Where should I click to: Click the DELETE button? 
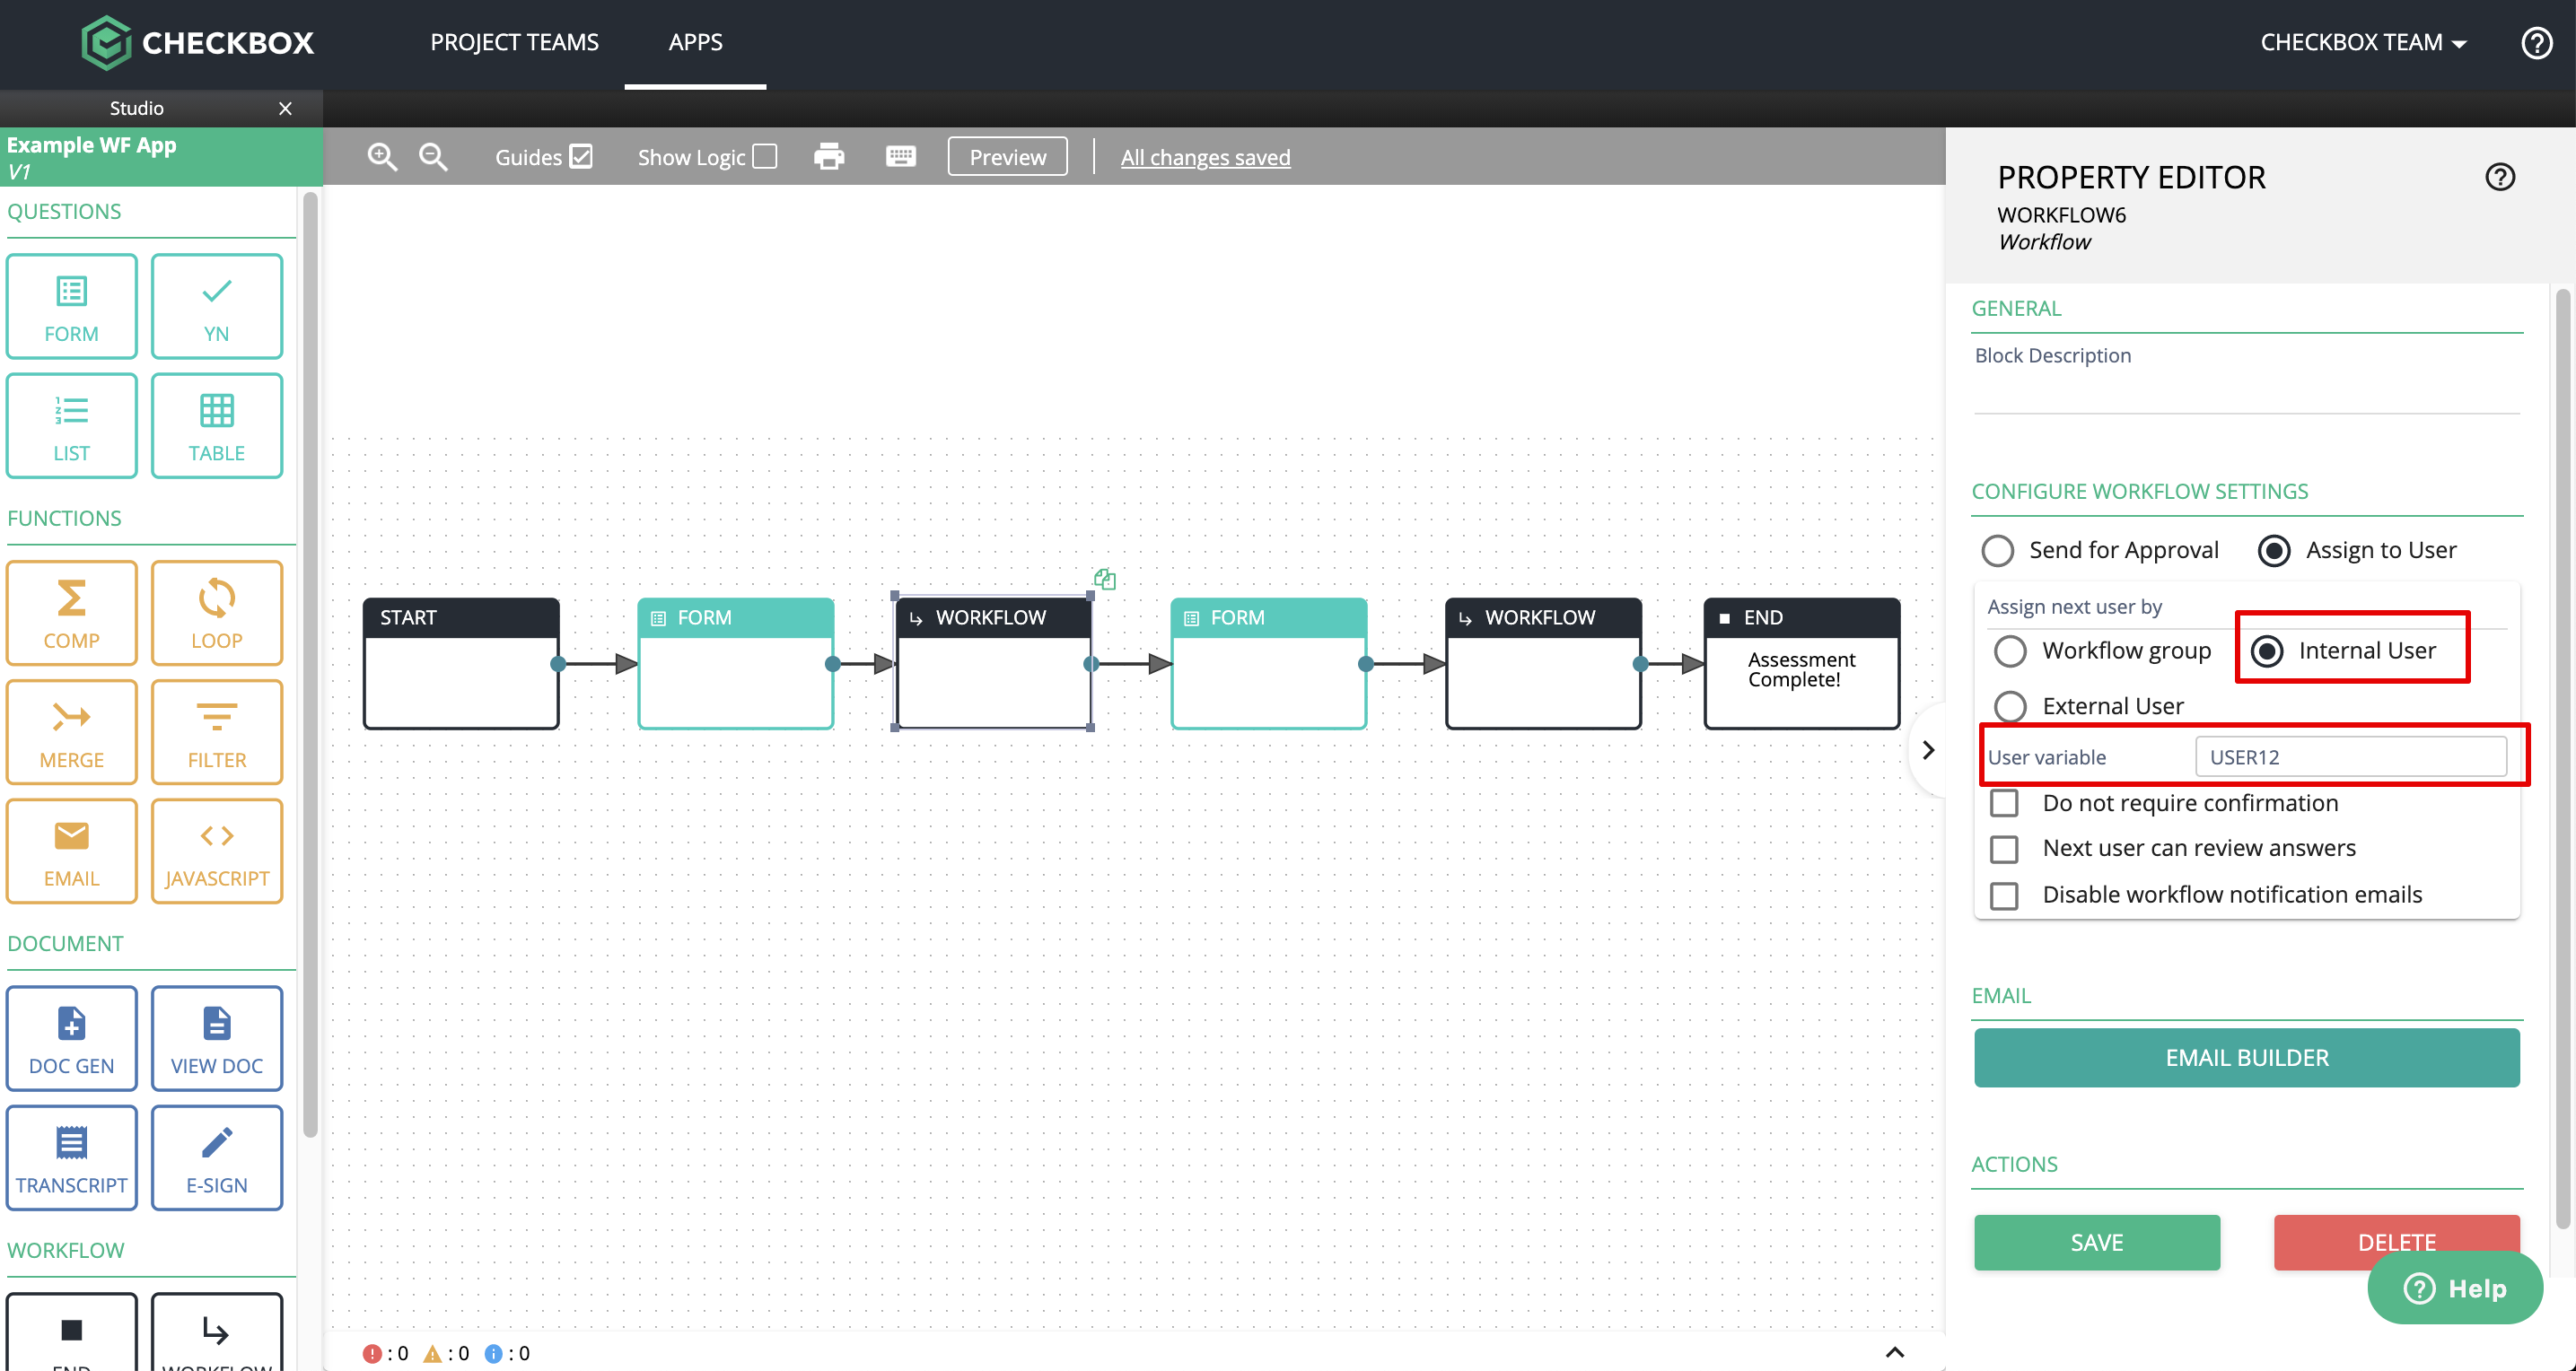coord(2396,1242)
